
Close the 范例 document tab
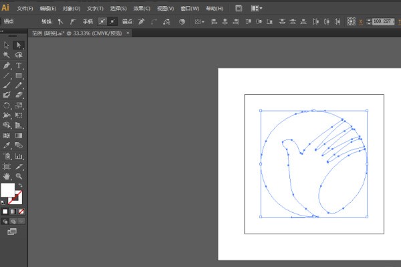128,31
